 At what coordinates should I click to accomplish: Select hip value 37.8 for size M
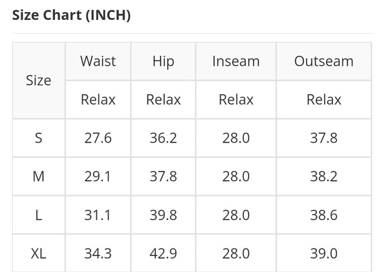(x=163, y=176)
